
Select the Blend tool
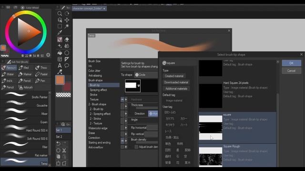[x=67, y=46]
